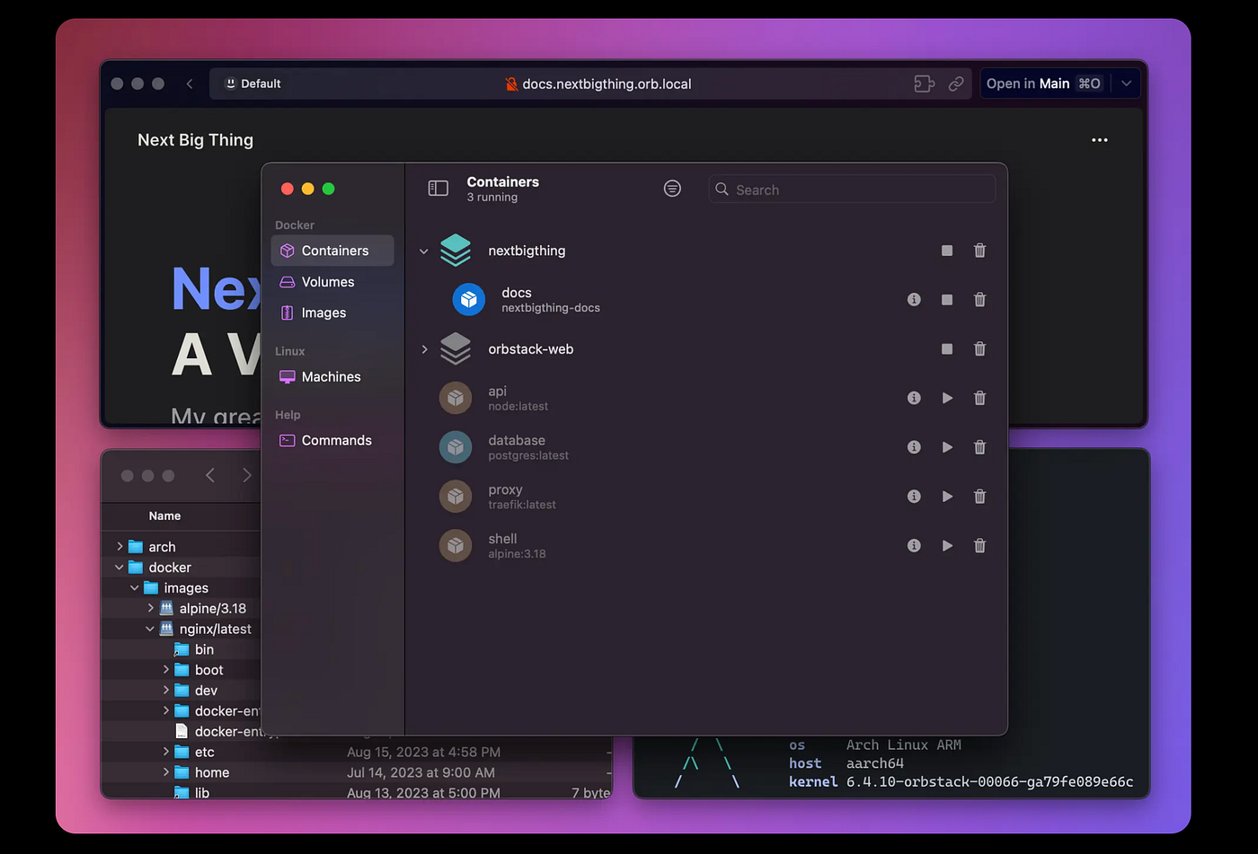This screenshot has width=1258, height=854.
Task: Show info for the shell container
Action: (914, 545)
